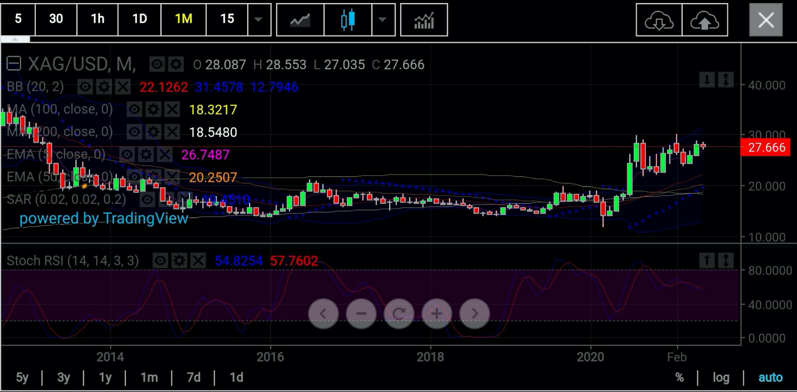Hide the Stoch RSI indicator
Screen dimensions: 797x392
pyautogui.click(x=160, y=260)
